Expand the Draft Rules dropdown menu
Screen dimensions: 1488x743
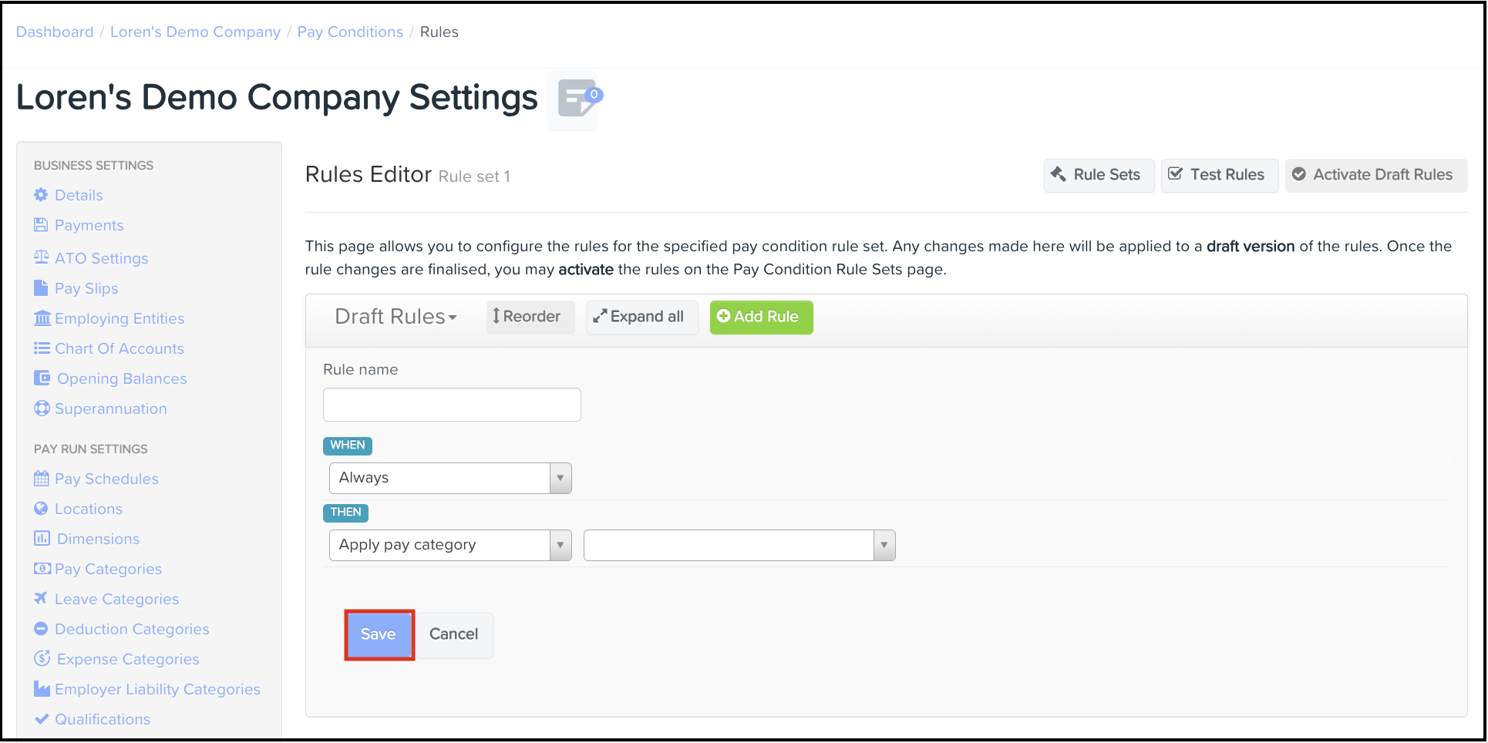[396, 317]
